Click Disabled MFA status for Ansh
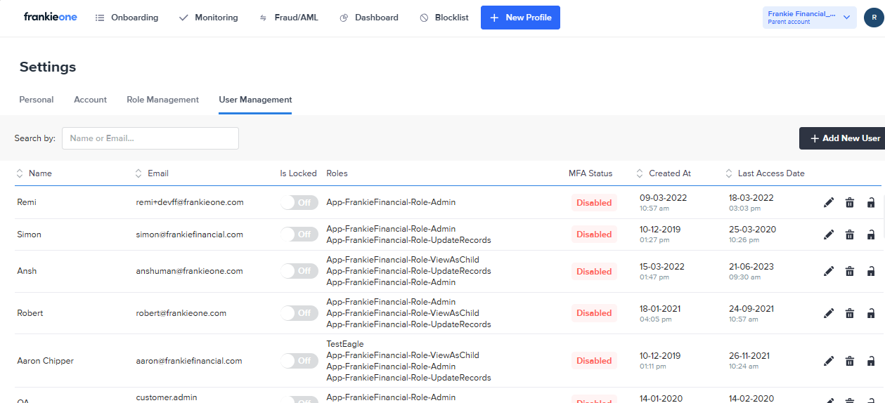Screen dimensions: 885x403 (594, 271)
